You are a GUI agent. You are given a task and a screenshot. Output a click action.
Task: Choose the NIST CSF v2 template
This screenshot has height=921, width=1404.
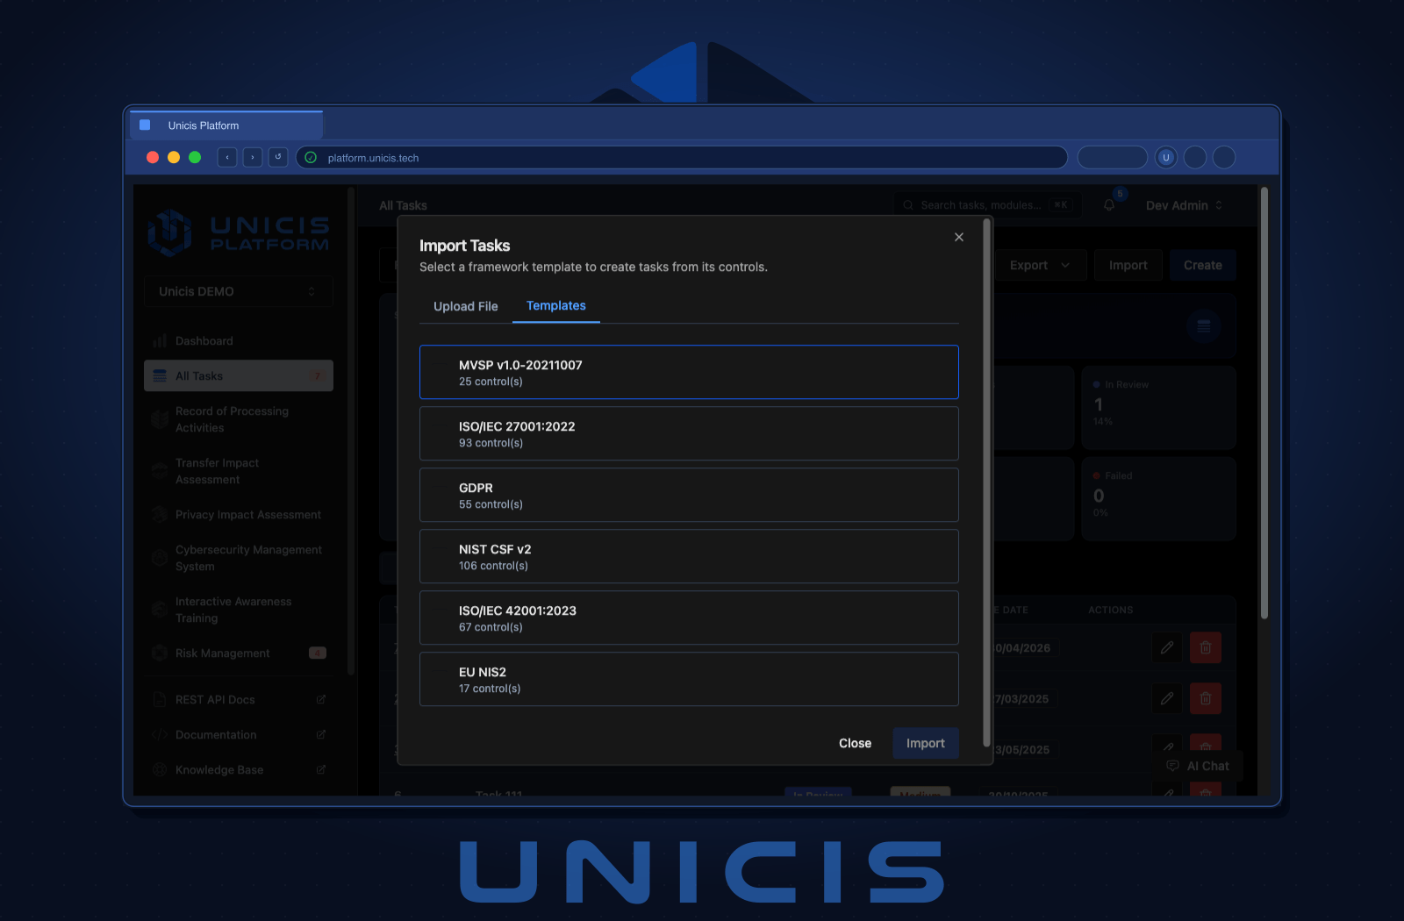[x=689, y=556]
